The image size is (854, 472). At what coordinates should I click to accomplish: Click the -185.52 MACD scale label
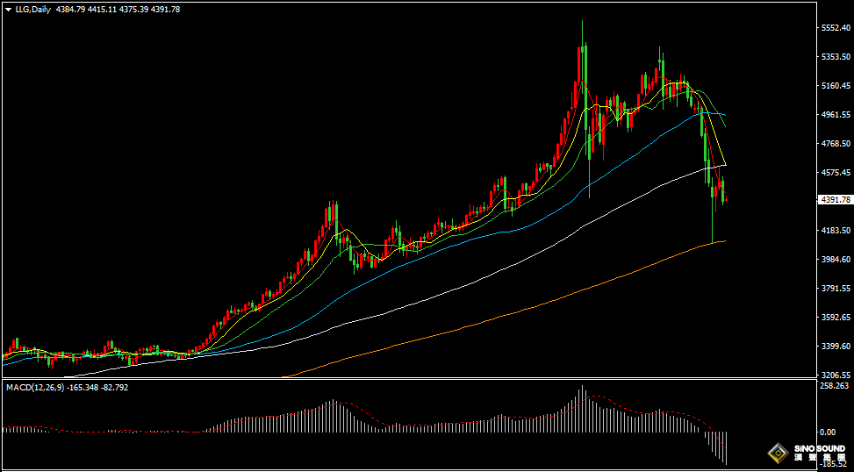[x=833, y=464]
